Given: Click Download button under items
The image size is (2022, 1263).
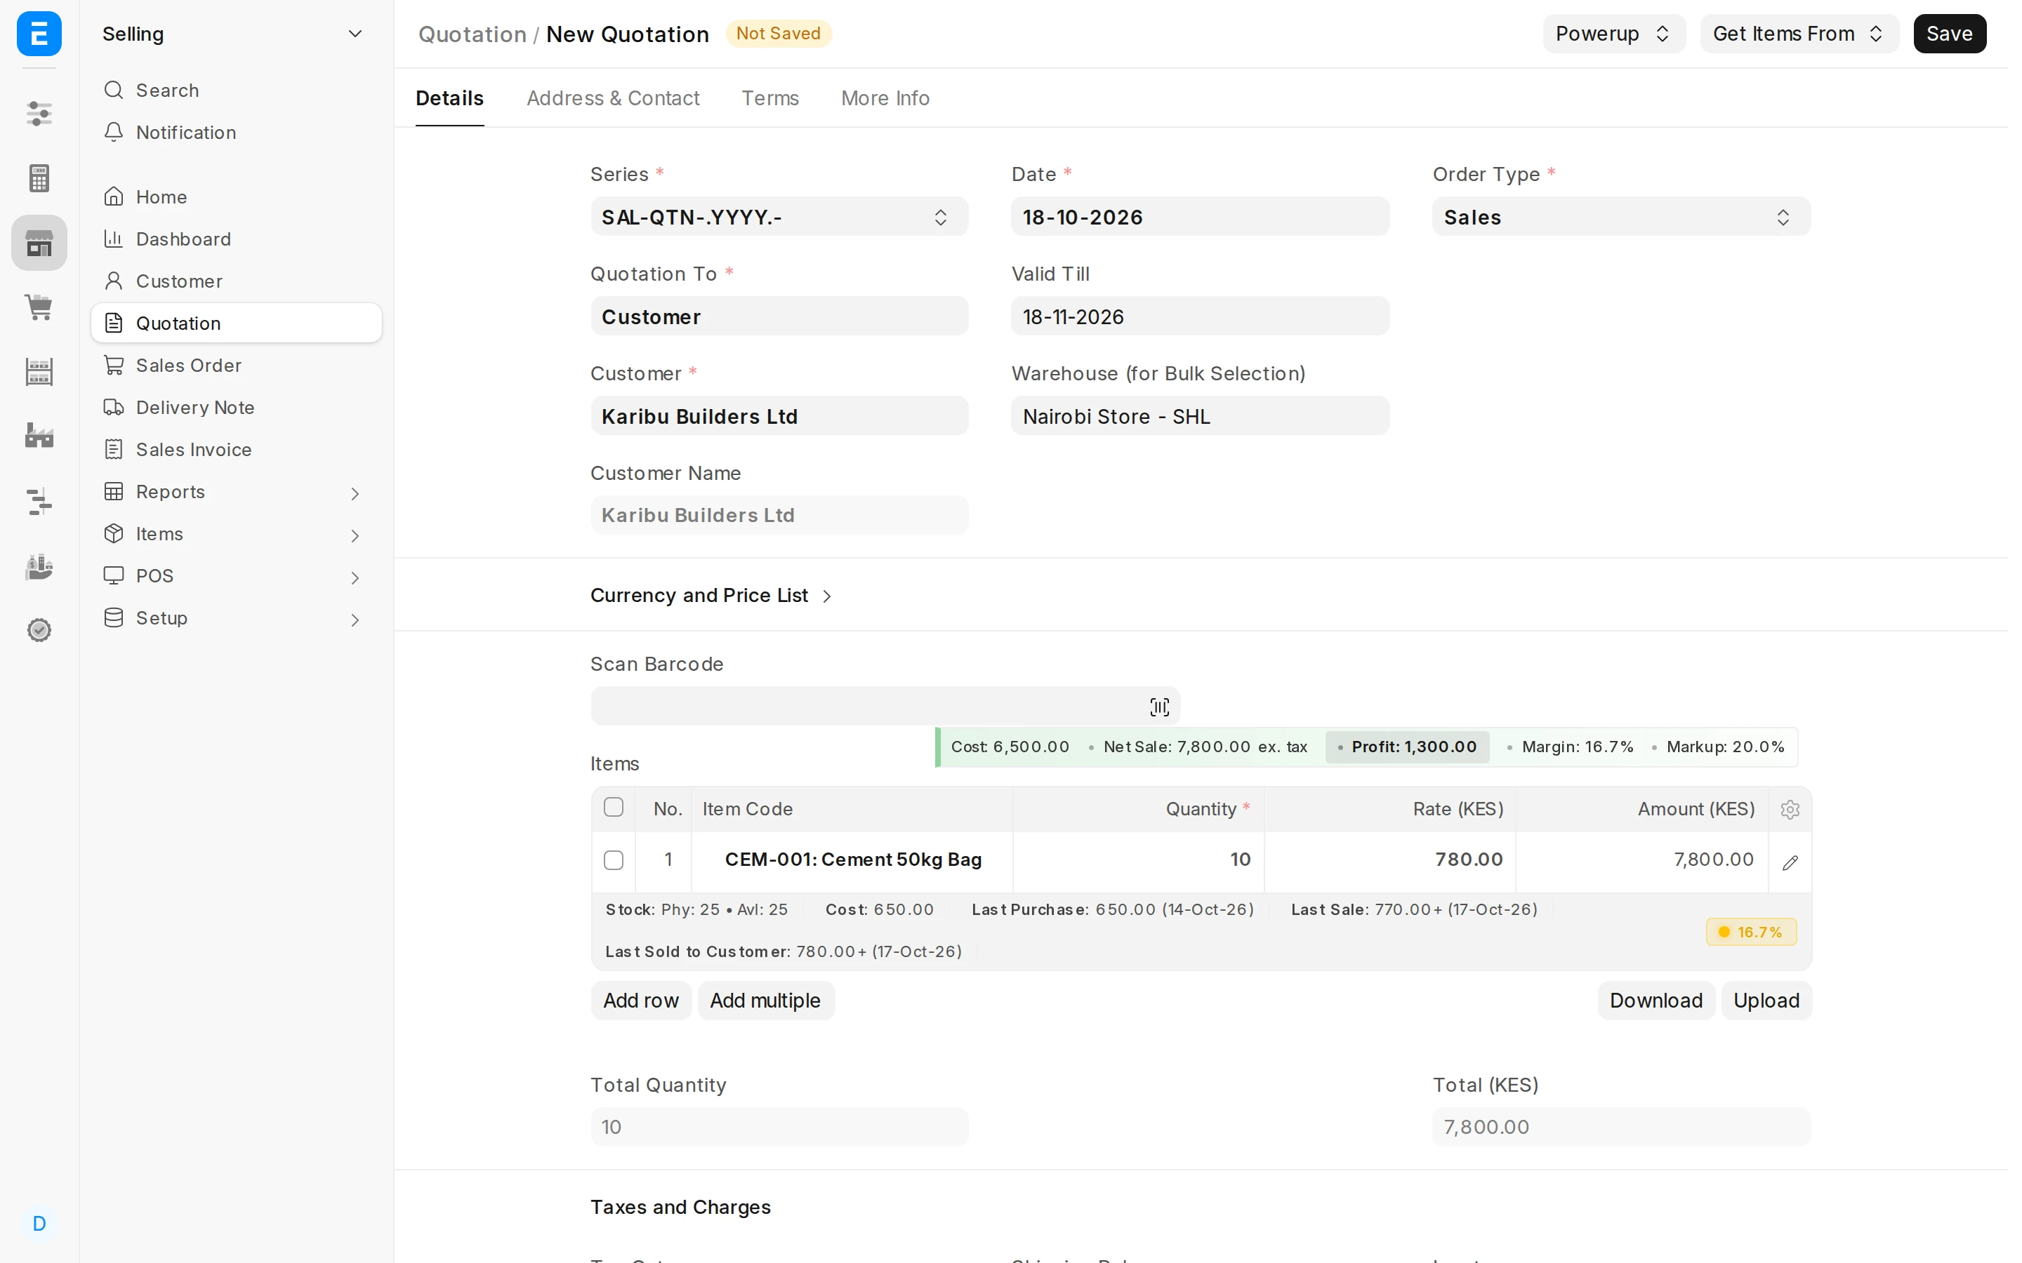Looking at the screenshot, I should tap(1656, 1000).
